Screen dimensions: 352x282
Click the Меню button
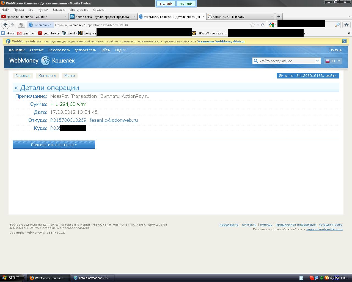70,75
